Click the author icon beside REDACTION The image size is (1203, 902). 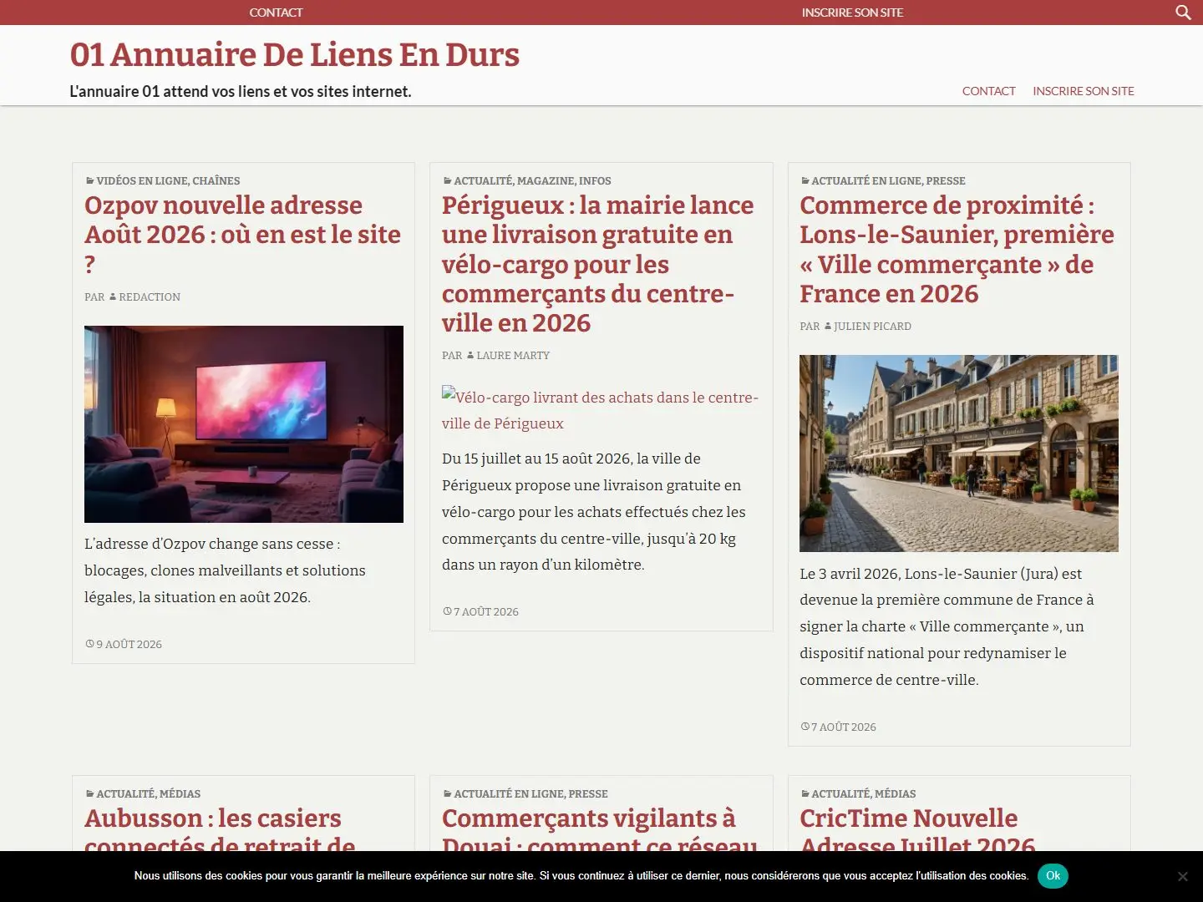coord(113,296)
